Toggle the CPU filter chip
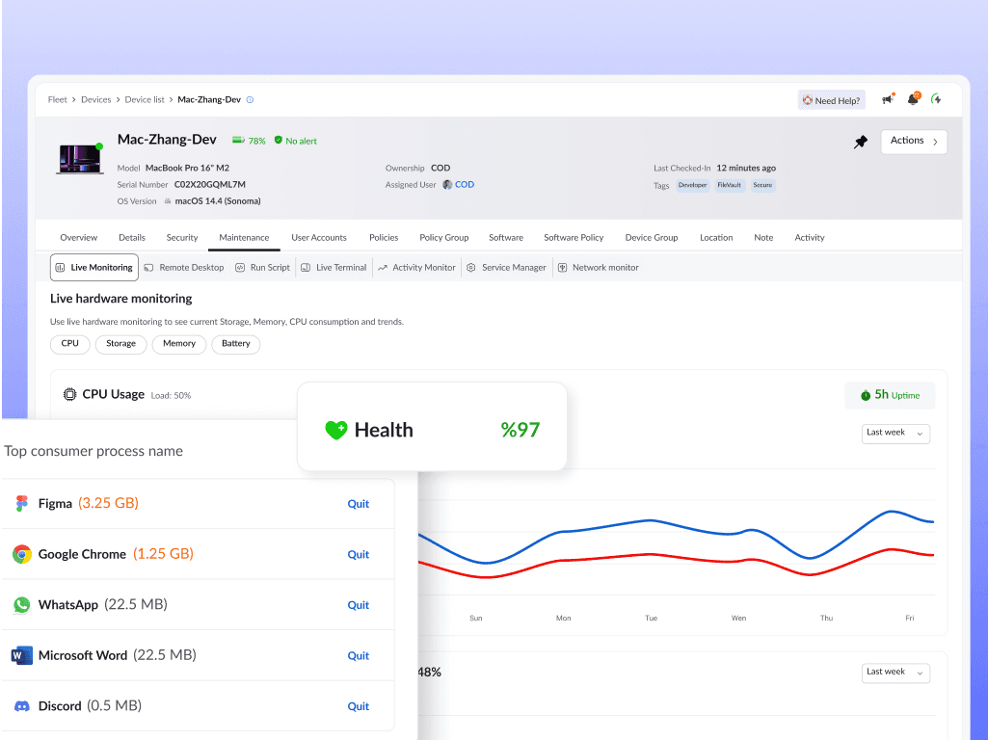 pos(70,344)
